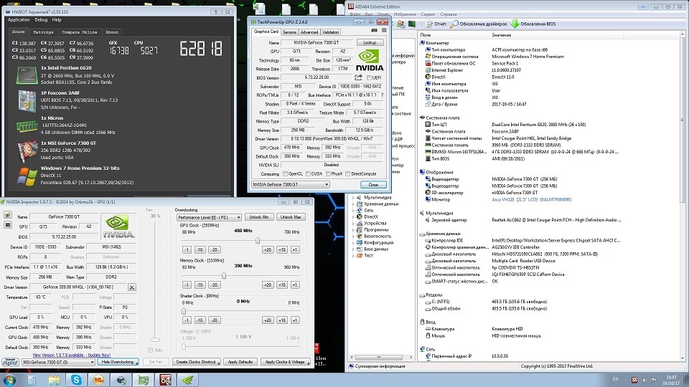
Task: Switch to the Sensors tab in GPU-Z
Action: click(289, 32)
